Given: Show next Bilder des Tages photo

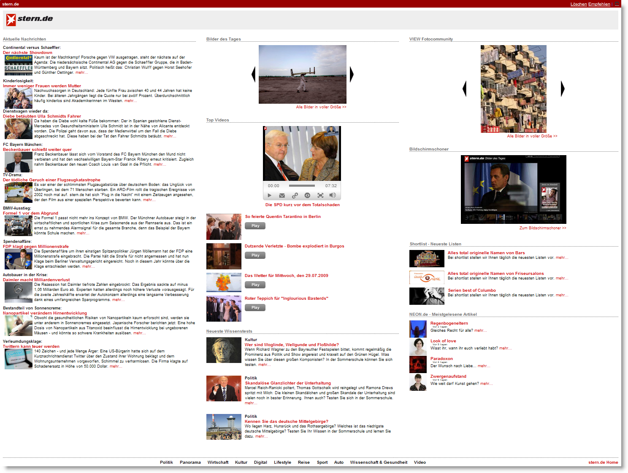Looking at the screenshot, I should point(351,74).
